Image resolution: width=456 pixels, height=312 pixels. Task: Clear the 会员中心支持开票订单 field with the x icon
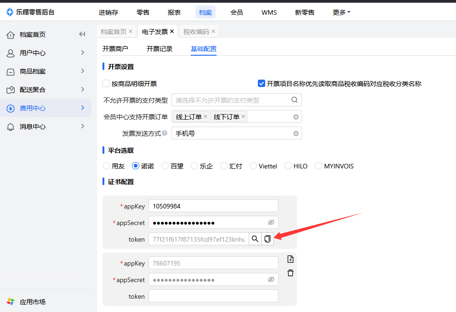pos(296,117)
